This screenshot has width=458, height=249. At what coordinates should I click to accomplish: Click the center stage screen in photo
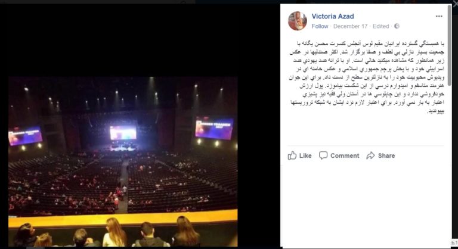coord(123,133)
